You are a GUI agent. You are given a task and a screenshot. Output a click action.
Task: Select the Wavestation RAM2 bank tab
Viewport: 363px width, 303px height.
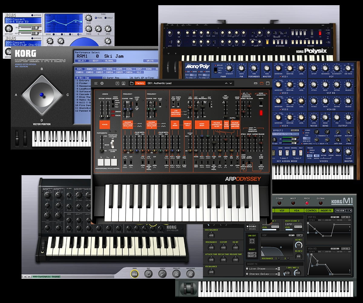90,69
